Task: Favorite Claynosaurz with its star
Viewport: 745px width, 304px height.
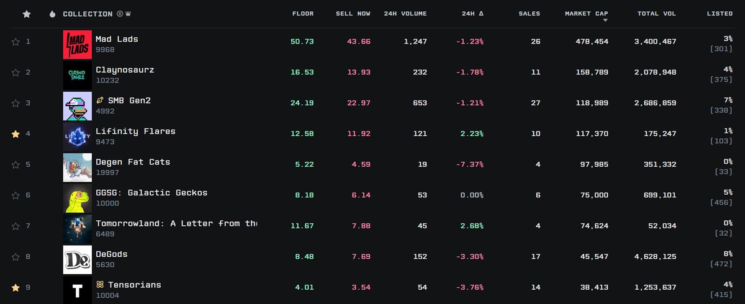Action: click(16, 72)
